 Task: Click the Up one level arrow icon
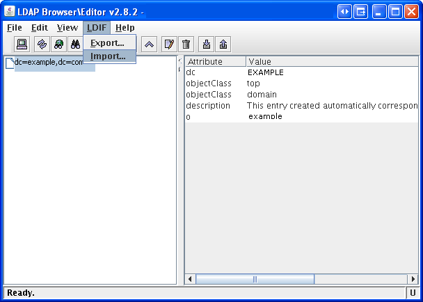point(149,45)
